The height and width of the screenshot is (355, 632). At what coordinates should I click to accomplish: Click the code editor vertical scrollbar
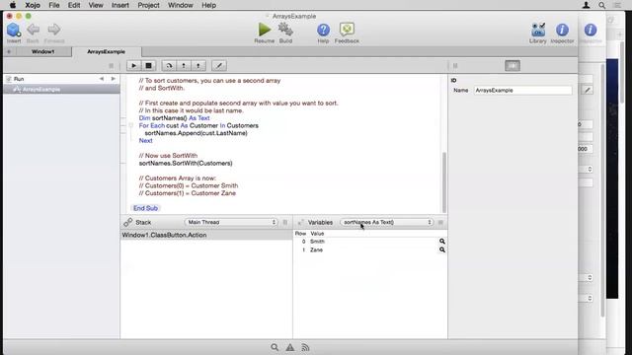click(x=444, y=181)
